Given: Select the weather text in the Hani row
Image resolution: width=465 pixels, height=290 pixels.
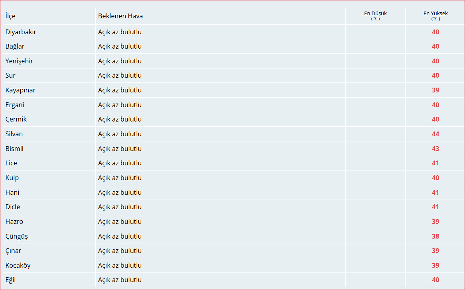Looking at the screenshot, I should coord(120,192).
